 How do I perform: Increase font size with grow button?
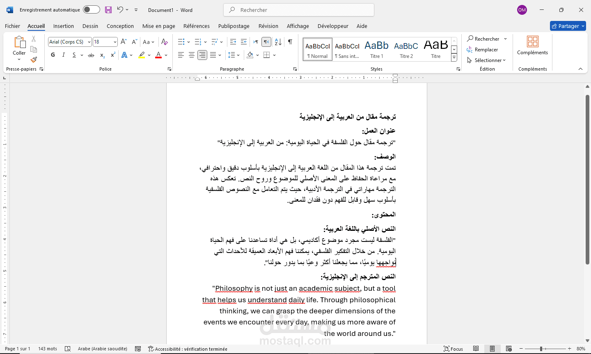coord(124,42)
